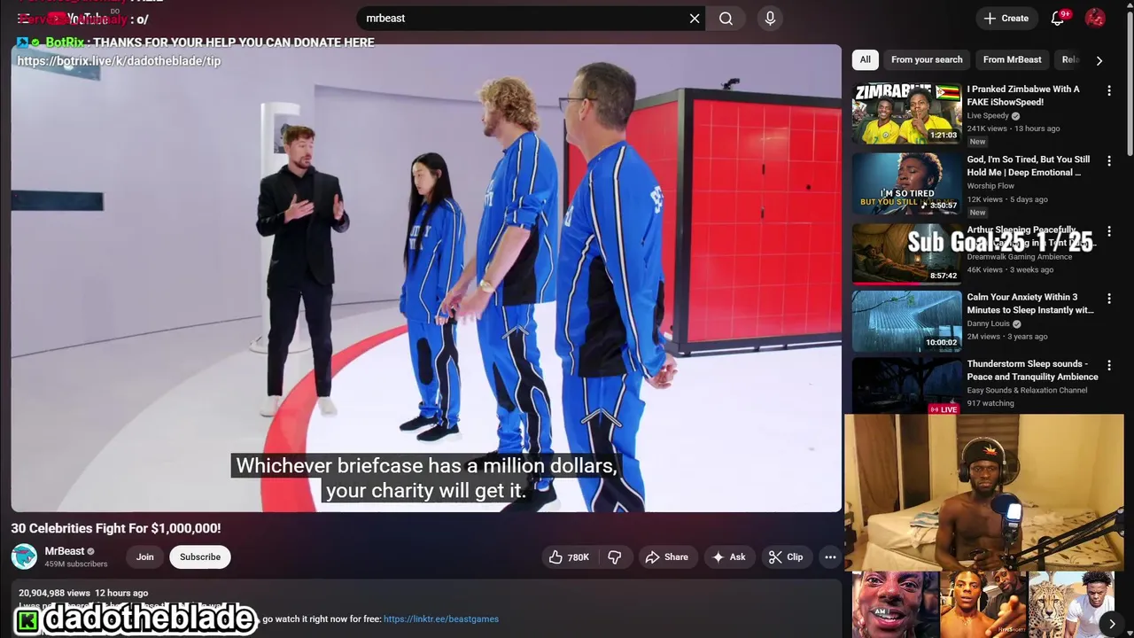The height and width of the screenshot is (638, 1134).
Task: Open MrBeast channel avatar
Action: (24, 556)
